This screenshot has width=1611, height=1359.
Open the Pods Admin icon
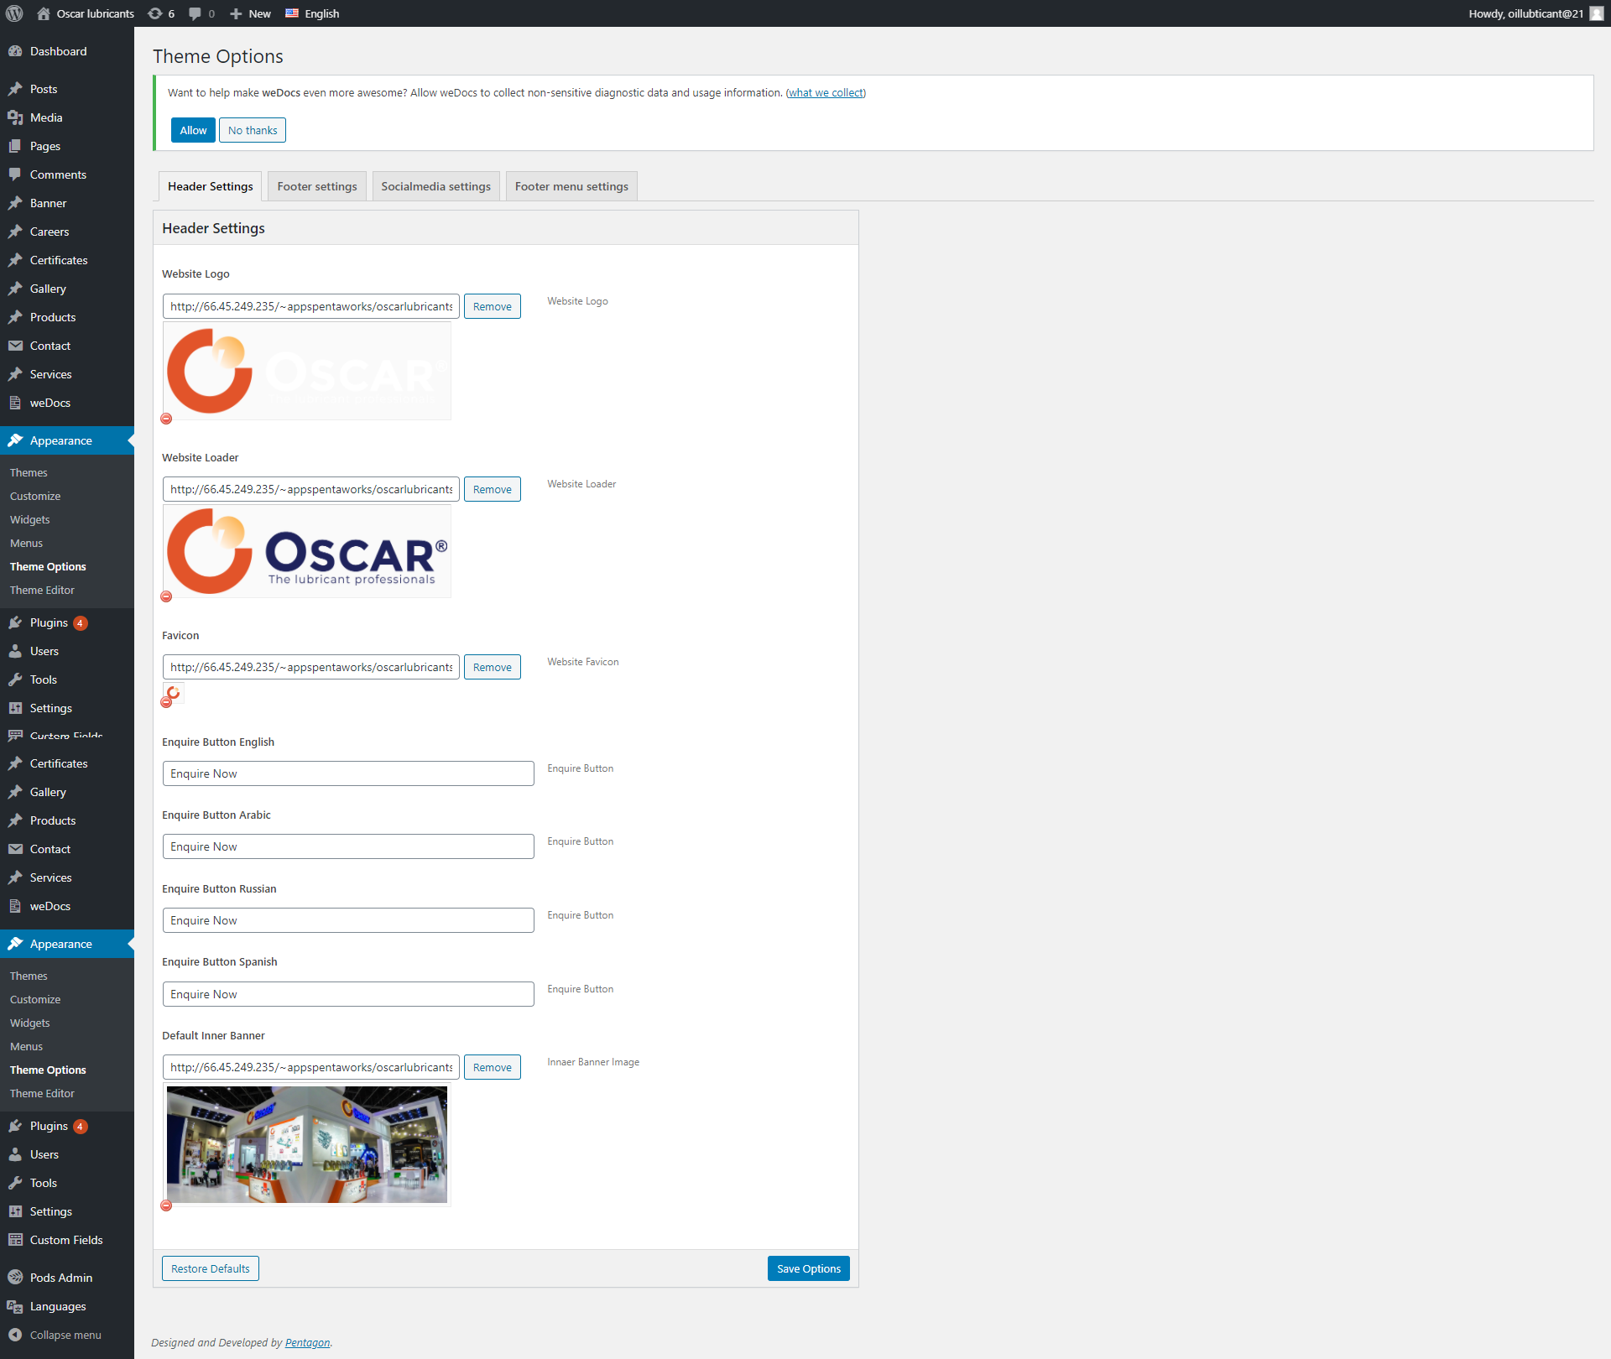coord(15,1278)
